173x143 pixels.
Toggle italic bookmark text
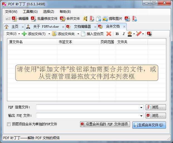(x=124, y=34)
